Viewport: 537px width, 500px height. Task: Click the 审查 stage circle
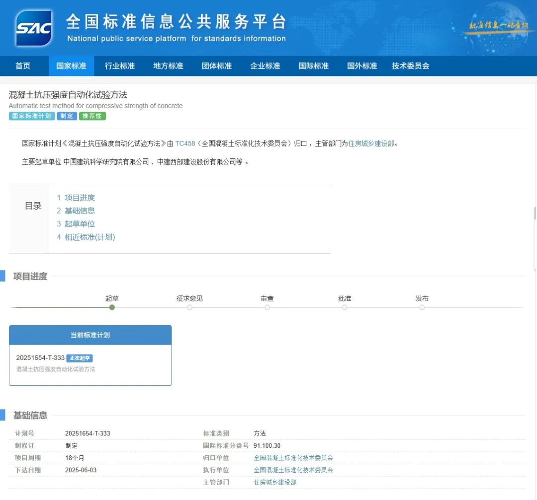point(267,307)
